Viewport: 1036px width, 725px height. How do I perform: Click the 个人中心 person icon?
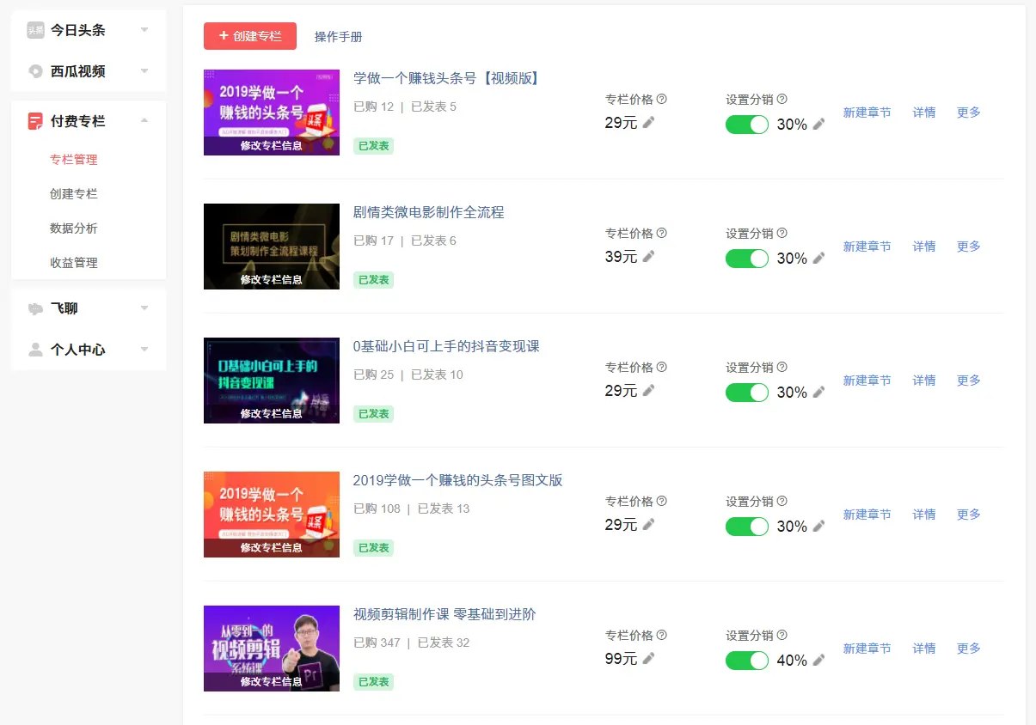(x=35, y=350)
